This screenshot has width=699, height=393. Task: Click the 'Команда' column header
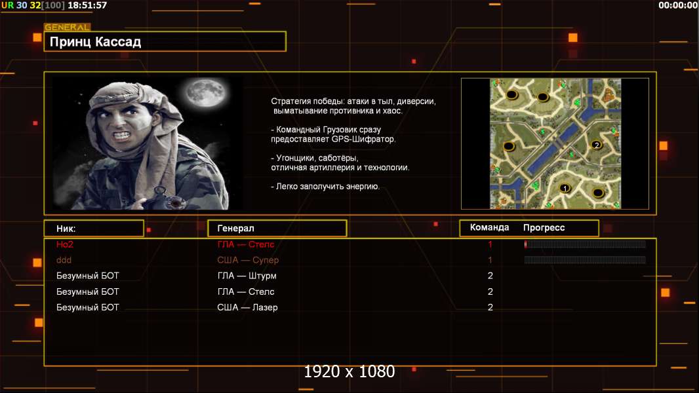[489, 227]
